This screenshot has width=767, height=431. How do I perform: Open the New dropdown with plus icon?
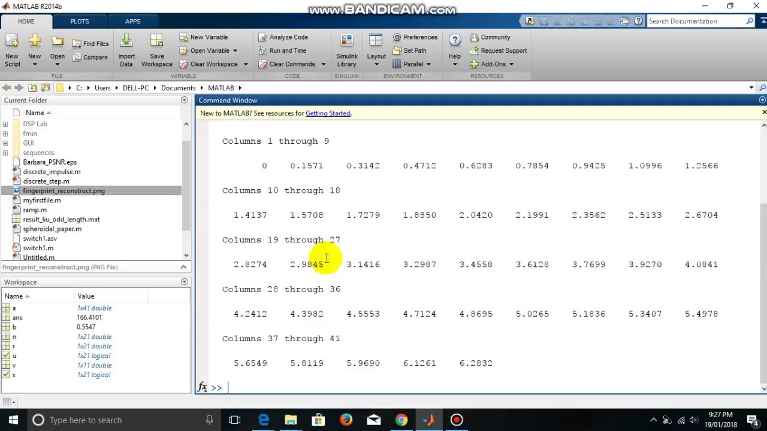click(x=34, y=50)
